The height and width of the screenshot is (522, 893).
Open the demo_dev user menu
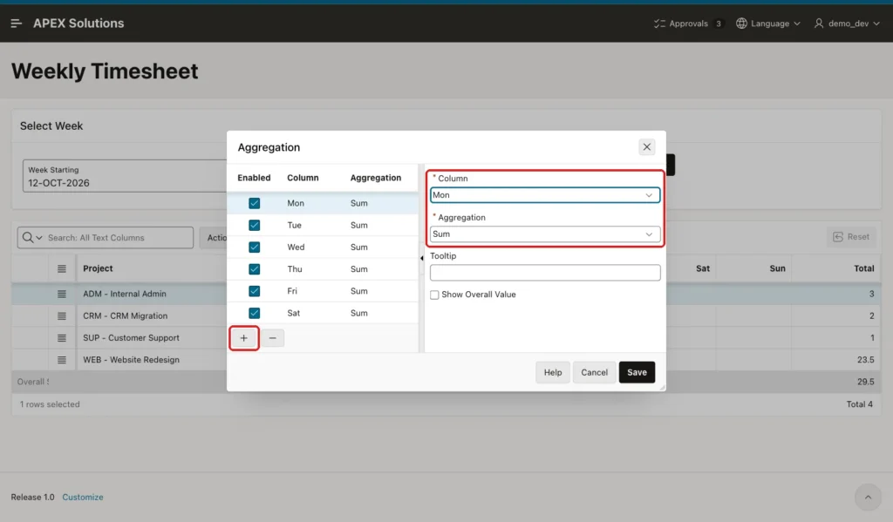[x=847, y=24]
